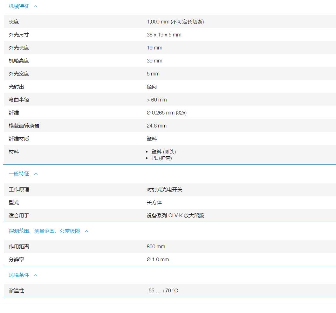
Task: Collapse the 机械特征 section chevron
Action: [x=36, y=6]
